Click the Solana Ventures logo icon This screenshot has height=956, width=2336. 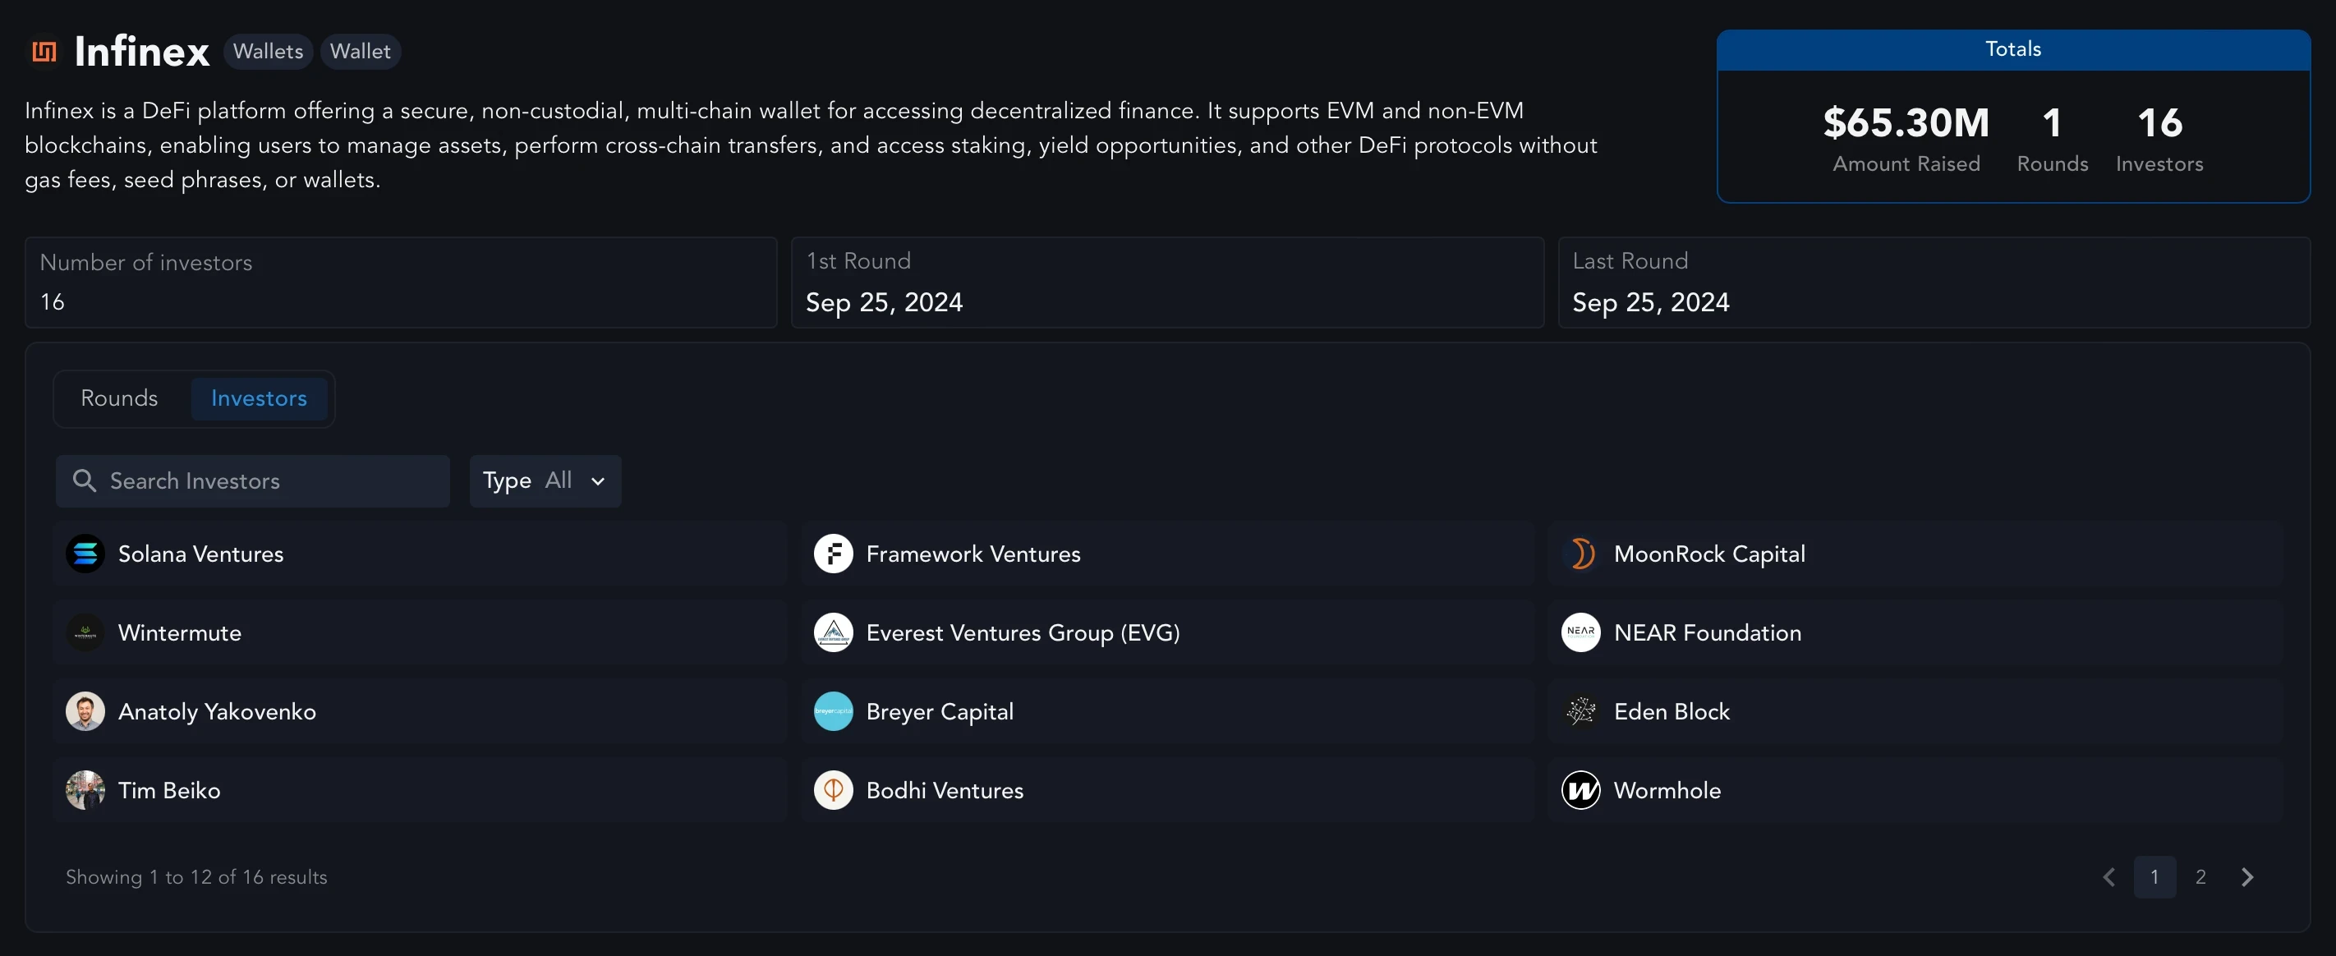click(x=85, y=554)
